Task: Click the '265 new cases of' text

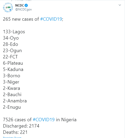Action: coord(21,19)
